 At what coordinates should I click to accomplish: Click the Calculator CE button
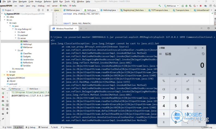click(x=164, y=89)
